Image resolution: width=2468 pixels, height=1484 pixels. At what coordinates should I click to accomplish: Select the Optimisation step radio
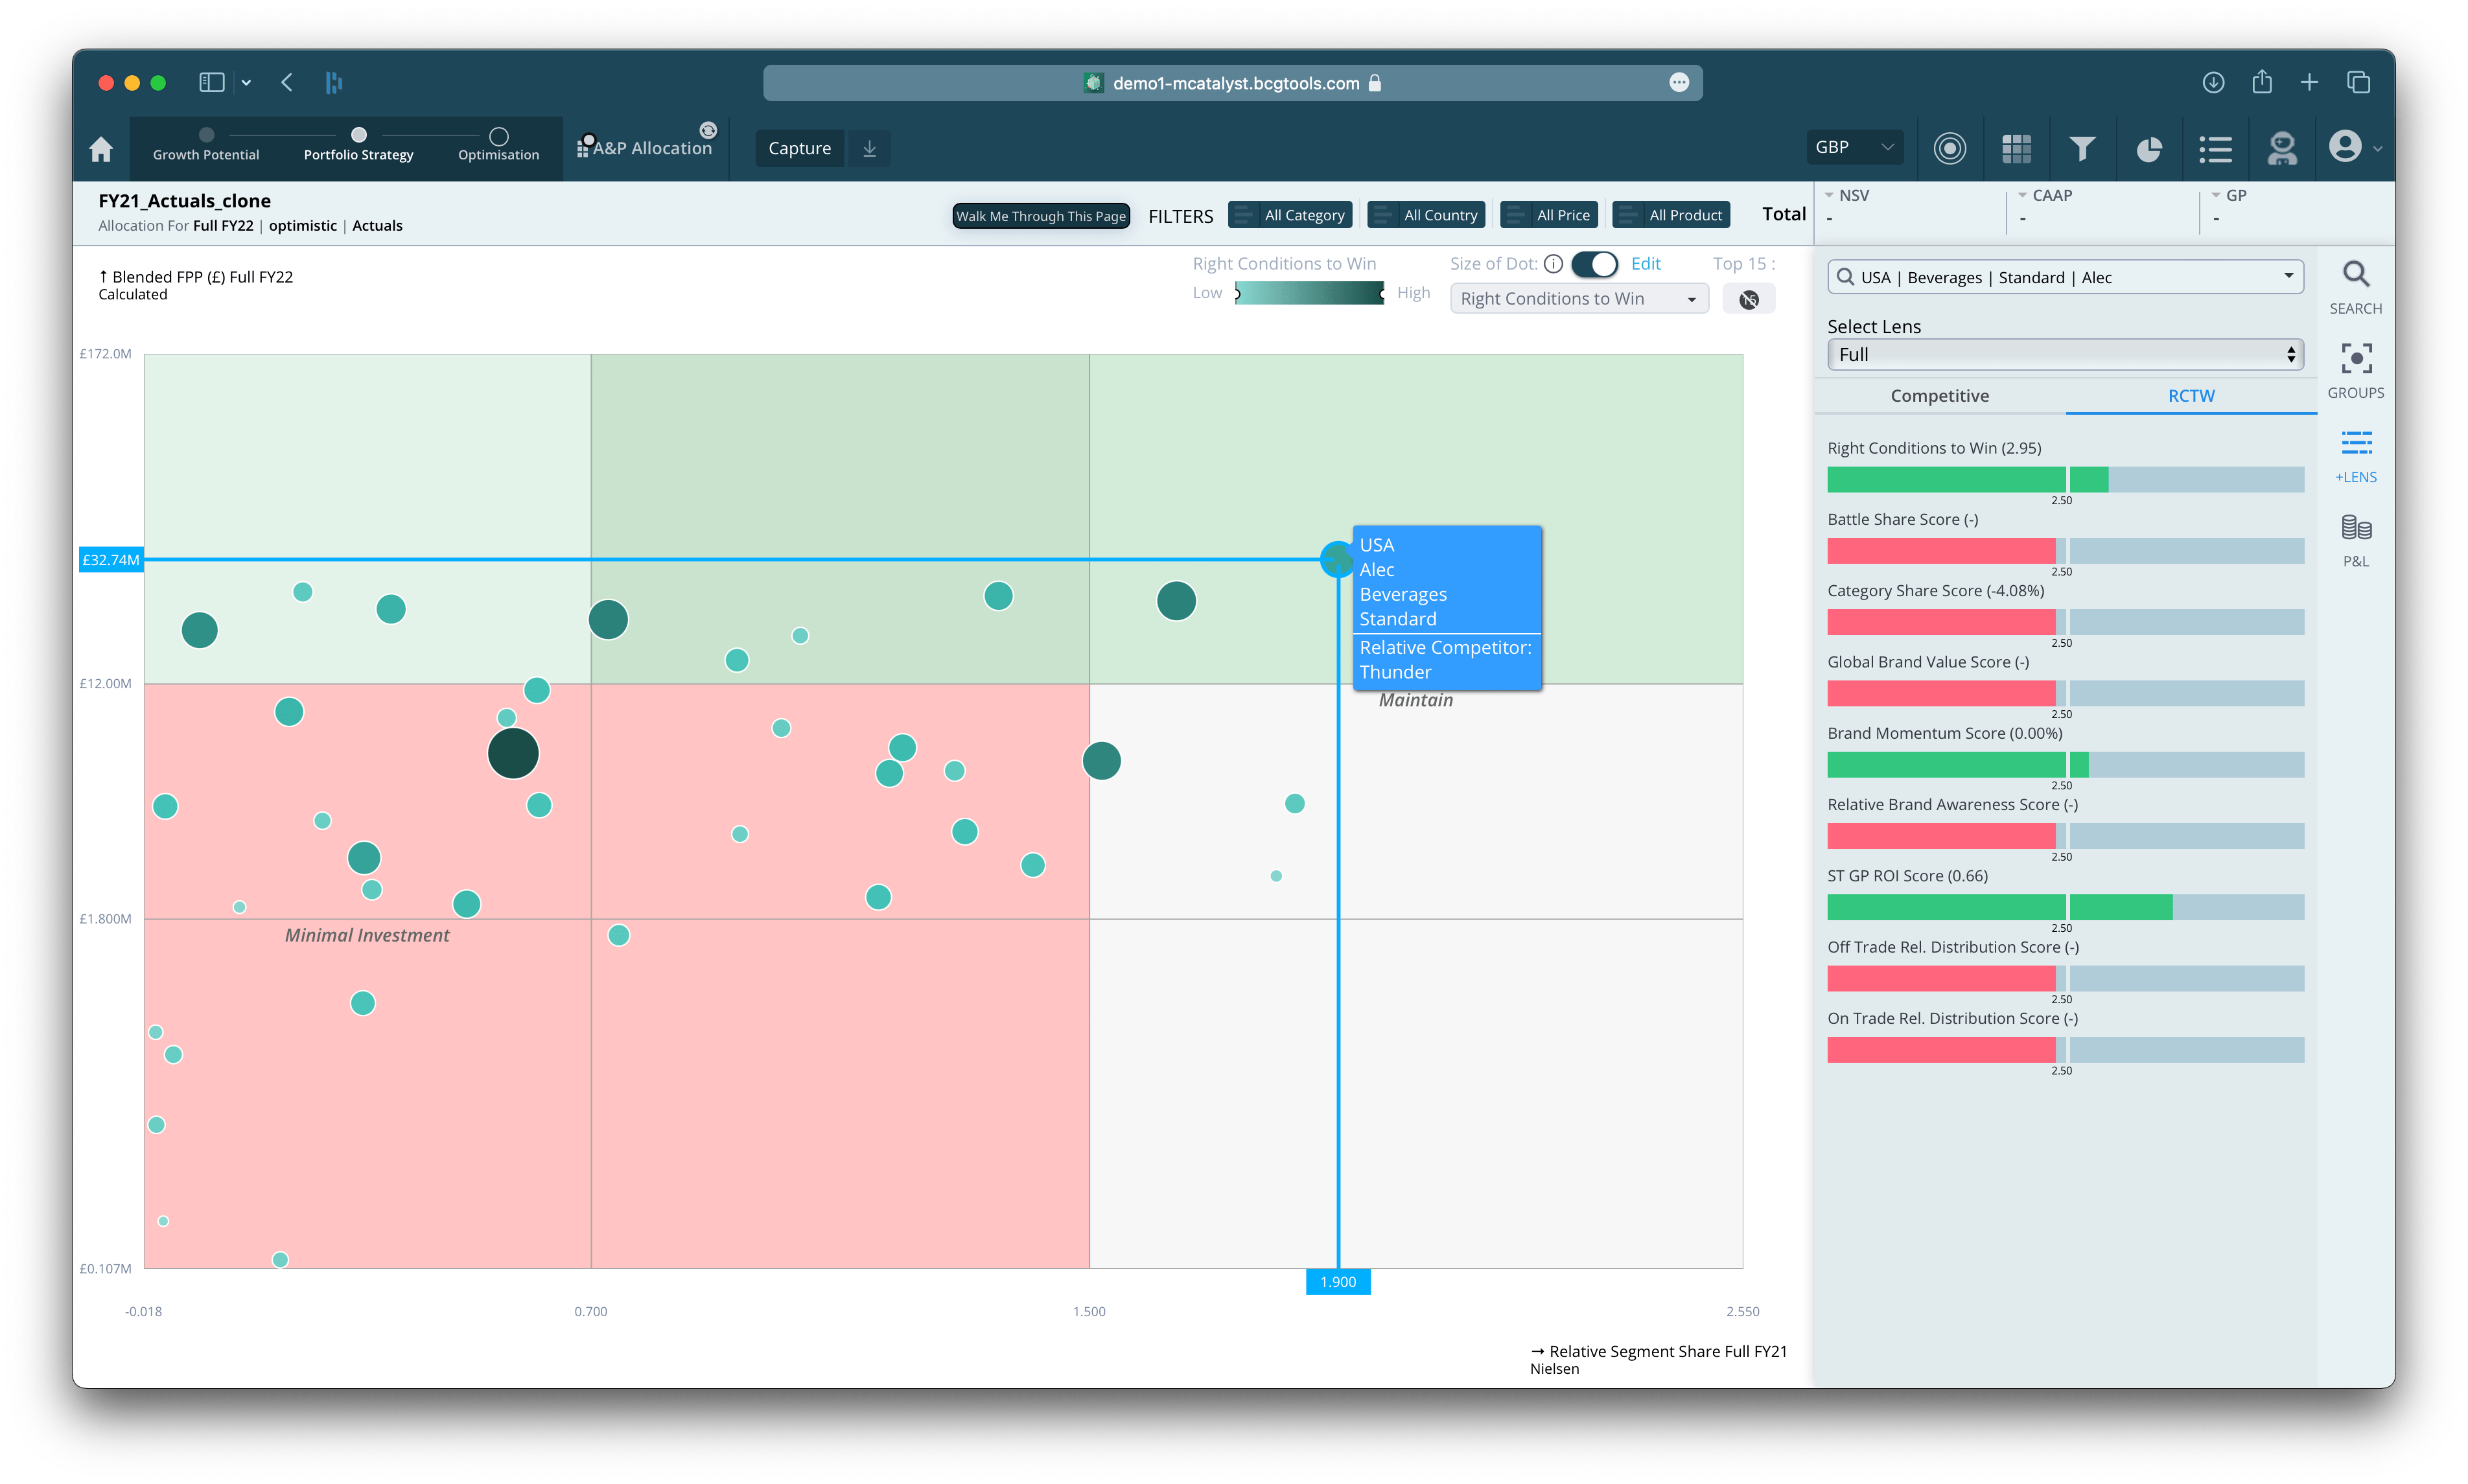coord(499,136)
